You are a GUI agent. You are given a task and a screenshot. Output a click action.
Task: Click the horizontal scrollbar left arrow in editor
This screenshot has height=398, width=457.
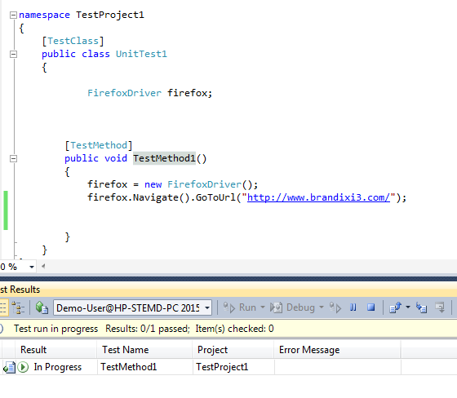point(43,266)
